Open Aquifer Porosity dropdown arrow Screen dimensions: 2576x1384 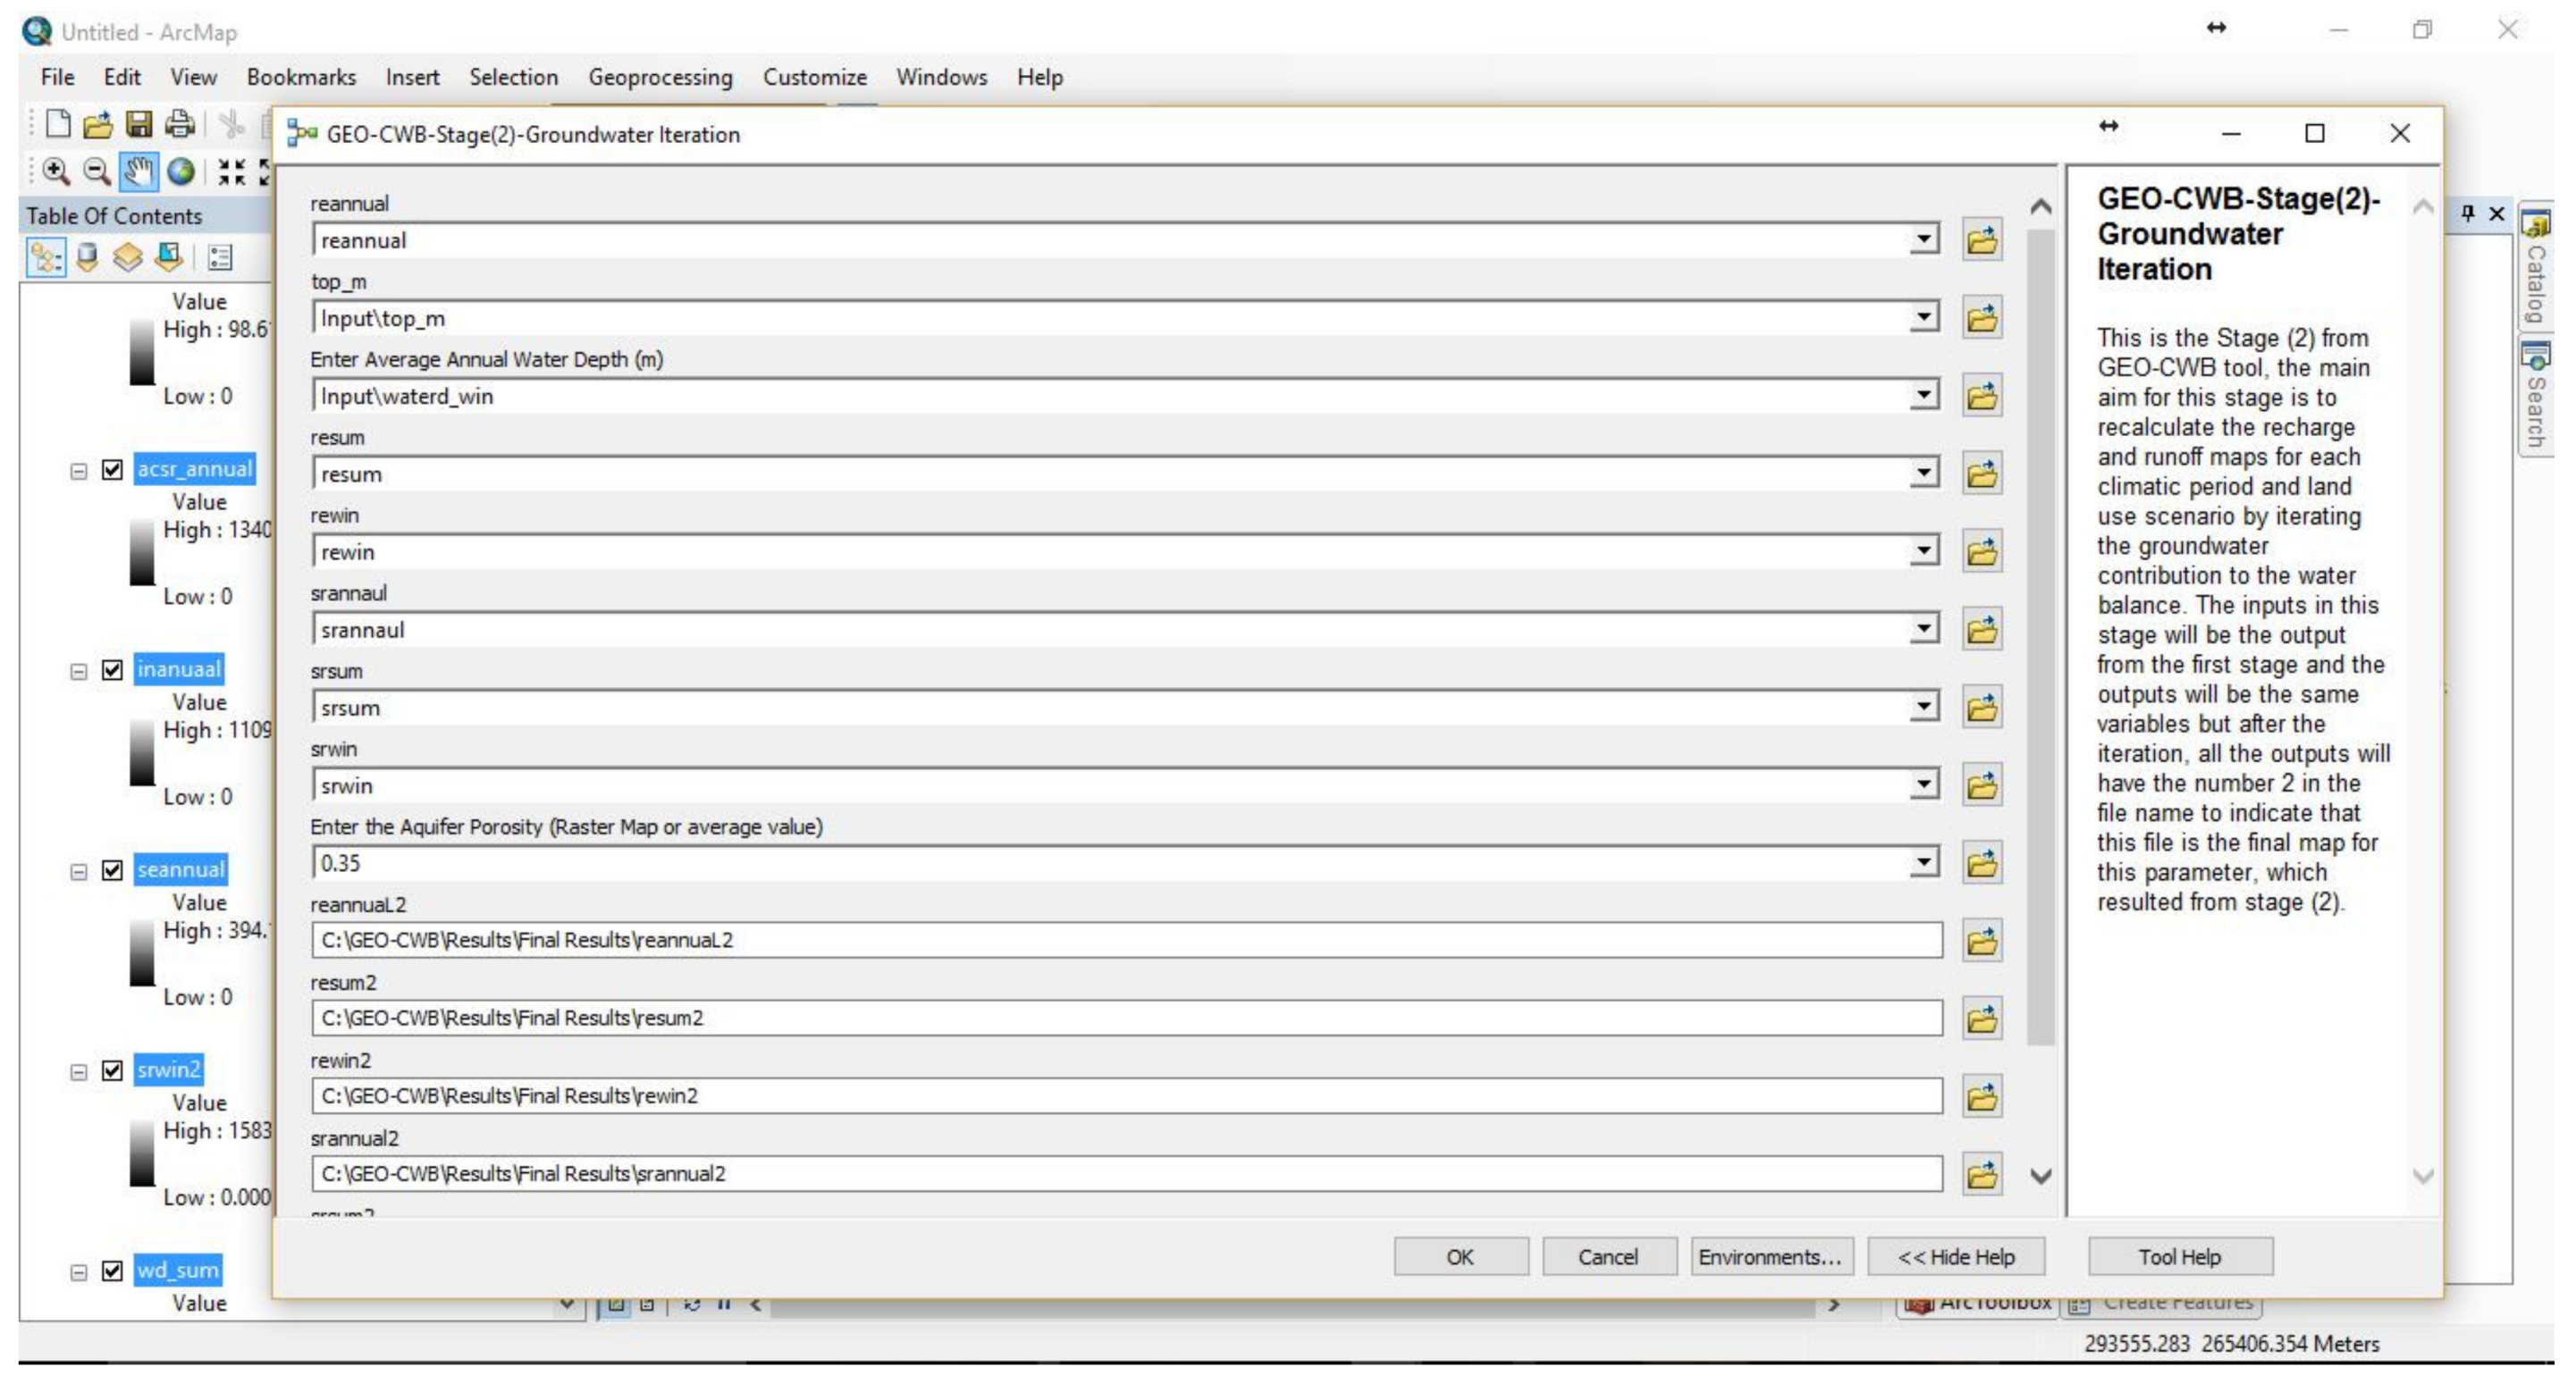(1923, 862)
